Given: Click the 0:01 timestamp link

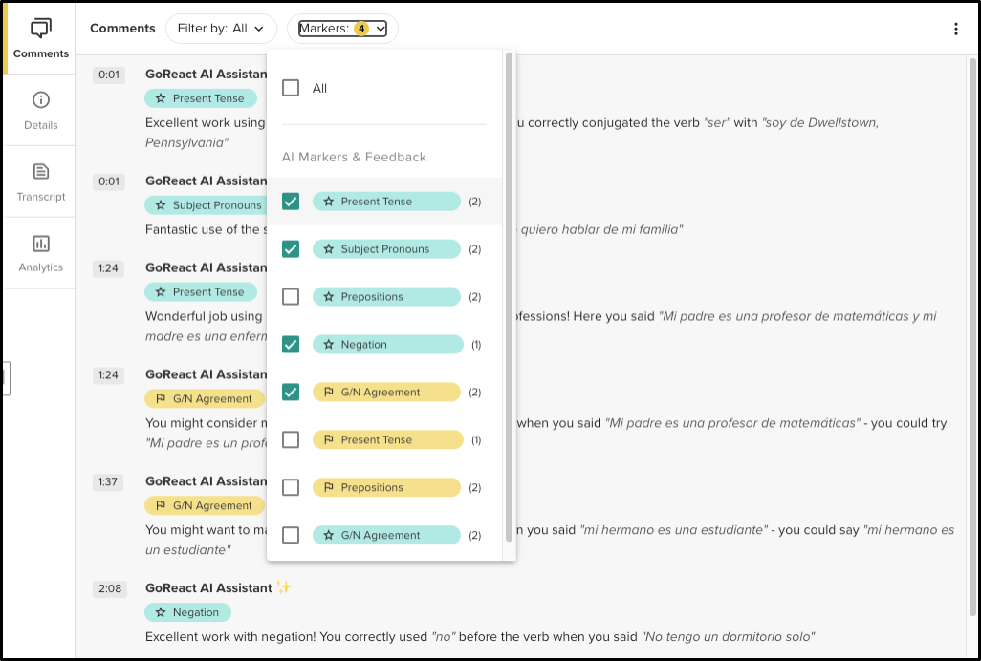Looking at the screenshot, I should click(x=107, y=74).
